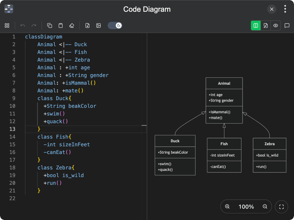
Task: Click the Code Diagram app logo
Action: (x=9, y=9)
